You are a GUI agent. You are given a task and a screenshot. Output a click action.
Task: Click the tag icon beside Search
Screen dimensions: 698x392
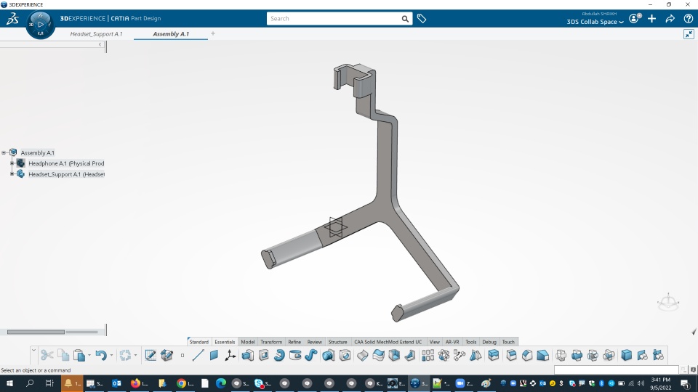click(x=422, y=19)
